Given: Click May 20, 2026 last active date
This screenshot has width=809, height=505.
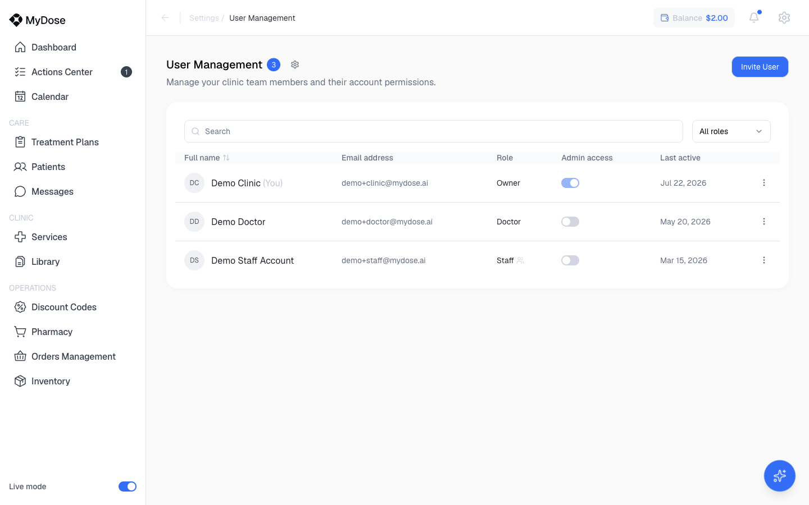Looking at the screenshot, I should pos(685,222).
